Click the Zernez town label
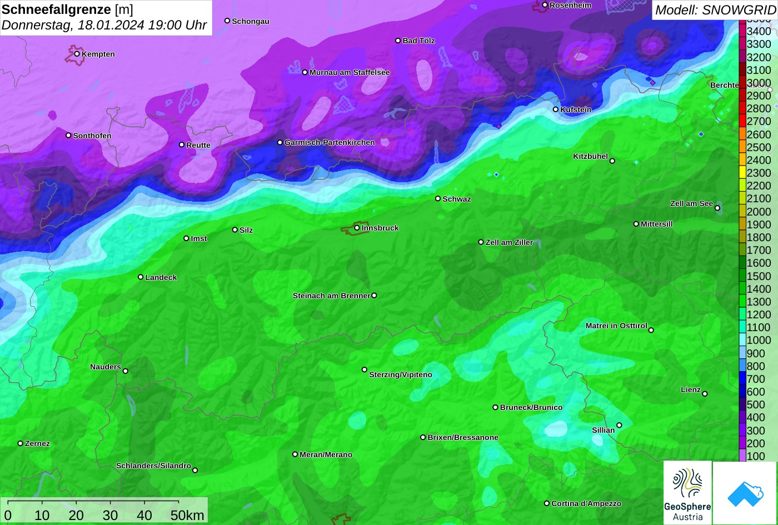 click(37, 443)
